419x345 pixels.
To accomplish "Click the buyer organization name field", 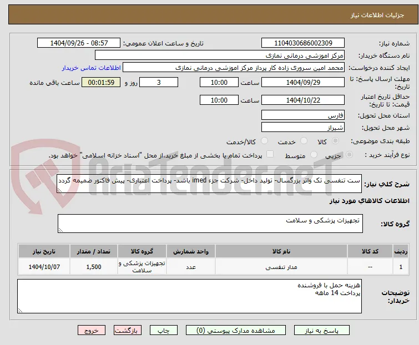I will click(220, 55).
